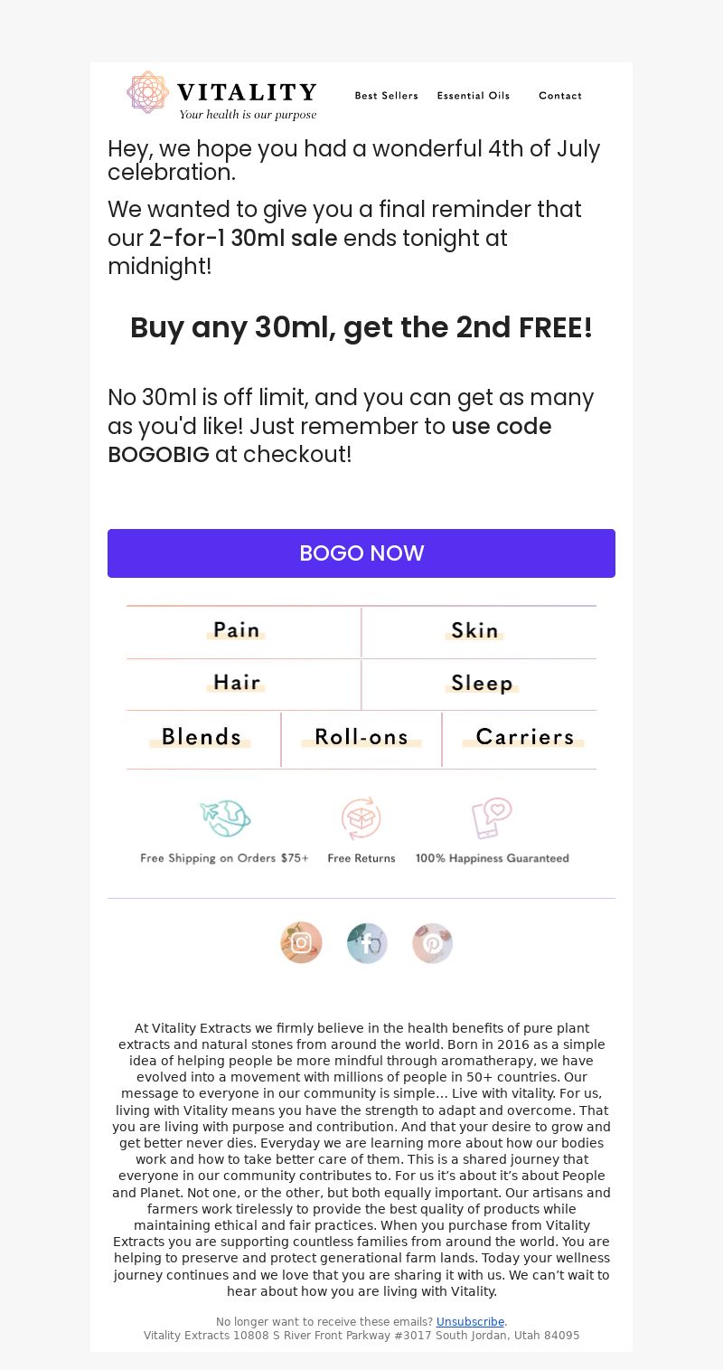Open the Pinterest social icon
Screen dimensions: 723x1370
[432, 943]
